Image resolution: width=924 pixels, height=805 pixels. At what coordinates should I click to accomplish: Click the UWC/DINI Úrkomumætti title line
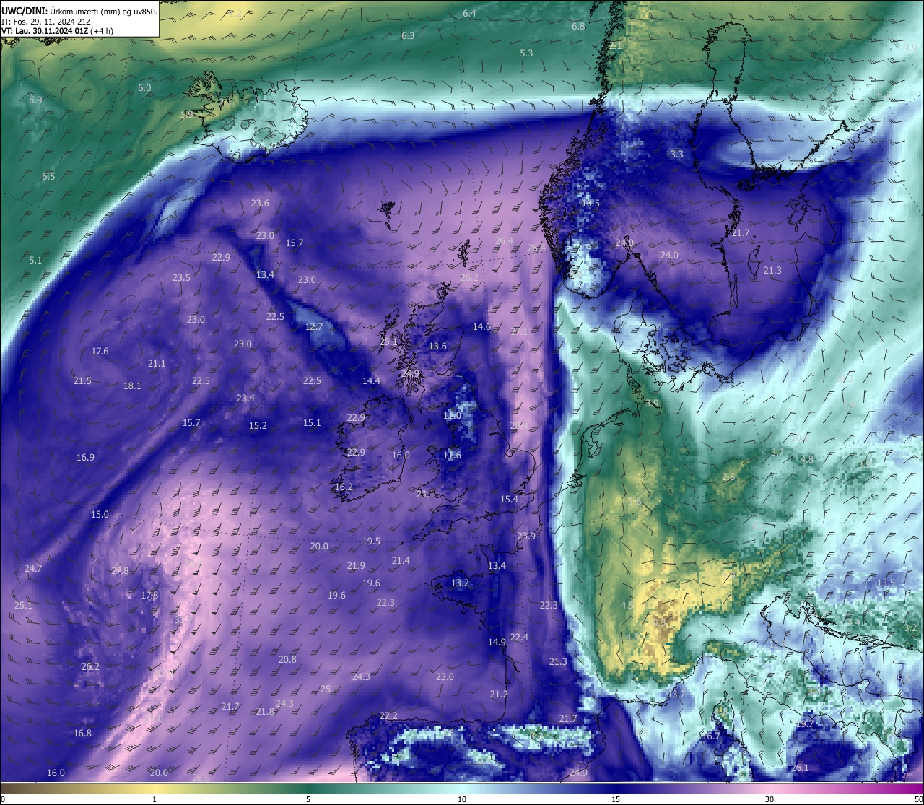coord(79,11)
